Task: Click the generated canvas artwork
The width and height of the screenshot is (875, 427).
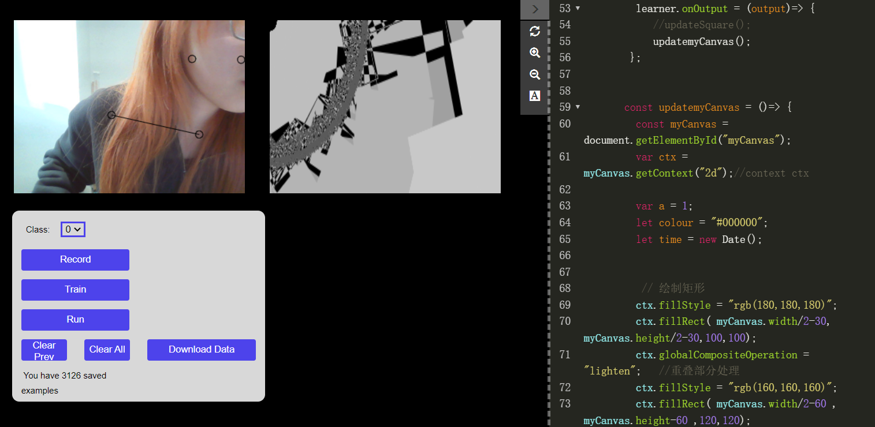Action: pos(385,106)
